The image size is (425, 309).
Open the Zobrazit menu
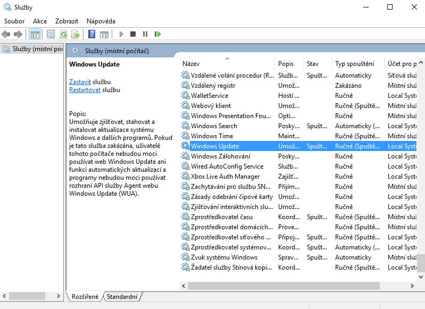coord(66,21)
